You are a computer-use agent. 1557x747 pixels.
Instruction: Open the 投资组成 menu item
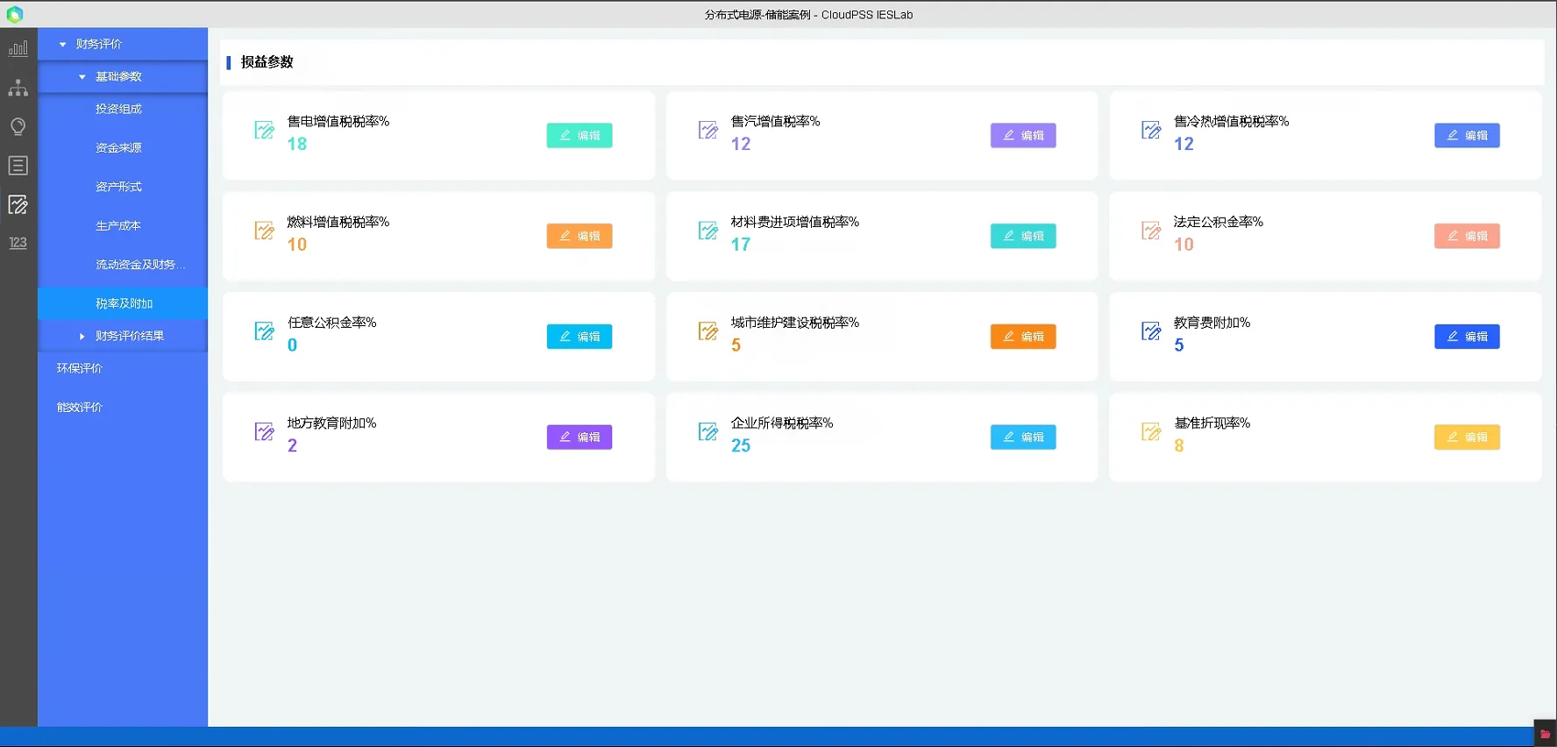pos(123,109)
